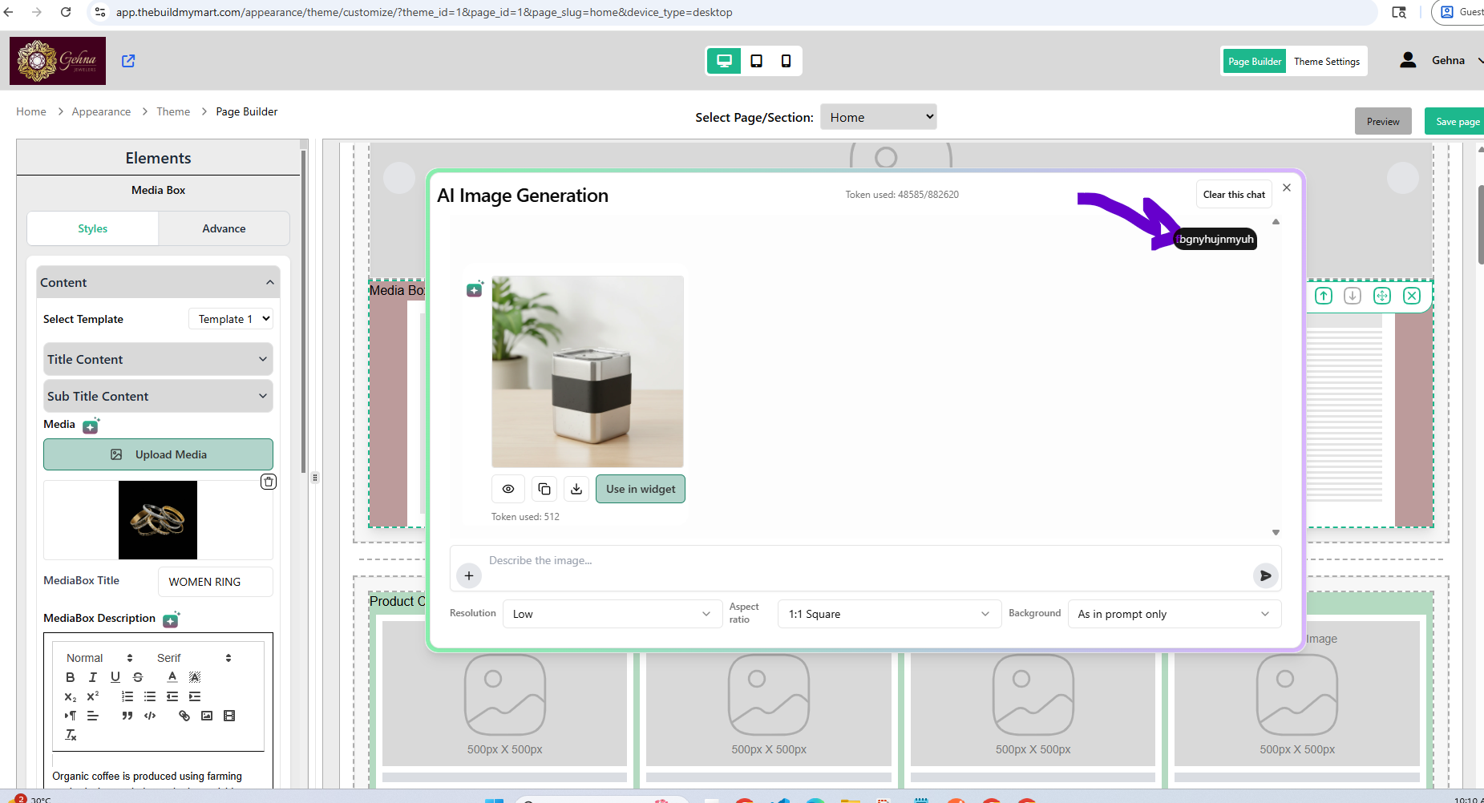The image size is (1484, 803).
Task: Delete the uploaded ring media
Action: [269, 482]
